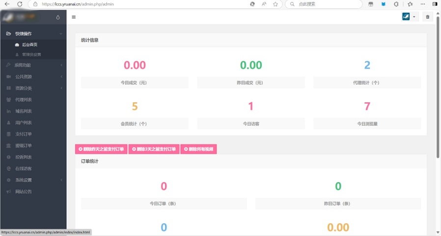Expand the 公共资源 sidebar menu
The image size is (441, 236).
33,77
